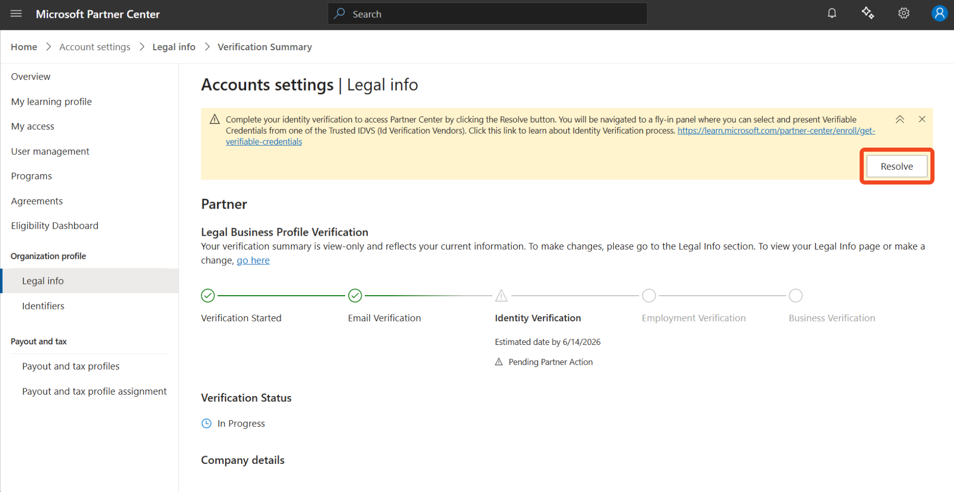
Task: Click Organization profile section heading
Action: tap(48, 256)
